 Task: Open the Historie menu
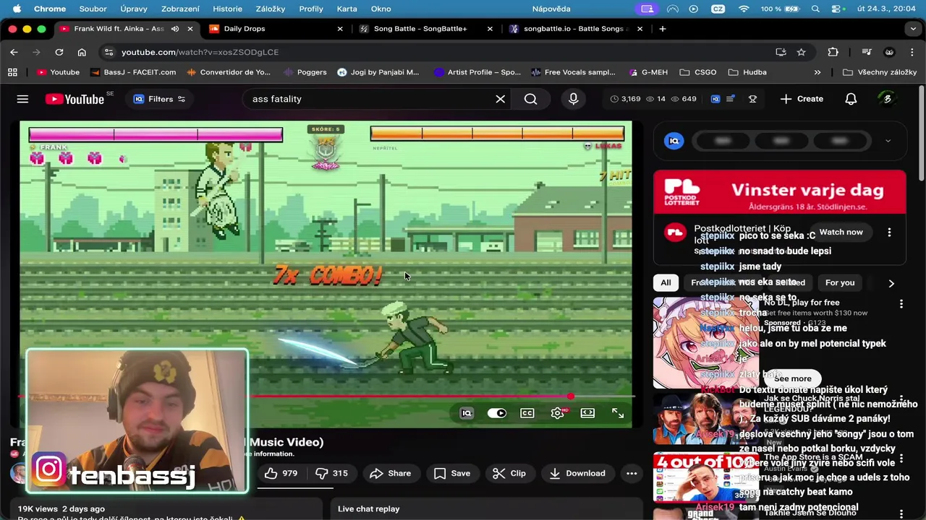[x=228, y=9]
